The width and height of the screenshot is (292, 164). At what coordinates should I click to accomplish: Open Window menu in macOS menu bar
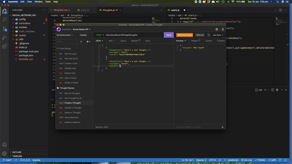click(38, 2)
